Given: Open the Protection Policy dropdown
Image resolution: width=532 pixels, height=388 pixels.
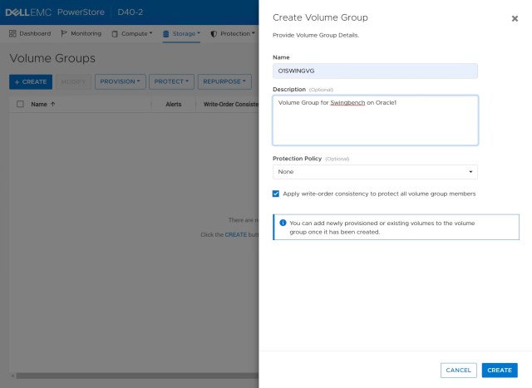Looking at the screenshot, I should pos(375,172).
